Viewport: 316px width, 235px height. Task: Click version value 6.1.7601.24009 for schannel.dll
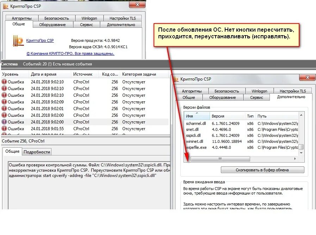(225, 123)
